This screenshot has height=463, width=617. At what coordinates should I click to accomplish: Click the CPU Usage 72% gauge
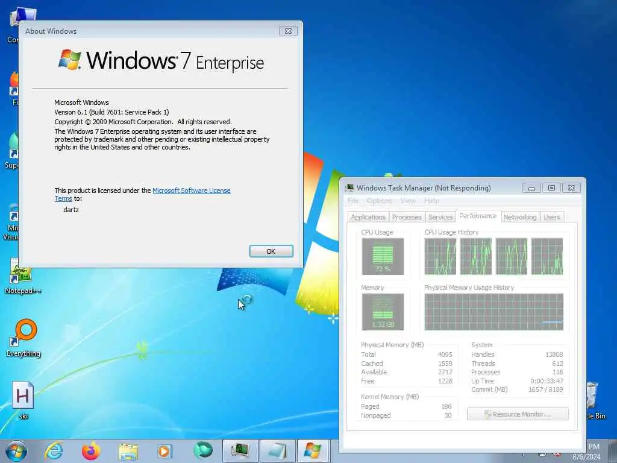coord(383,256)
